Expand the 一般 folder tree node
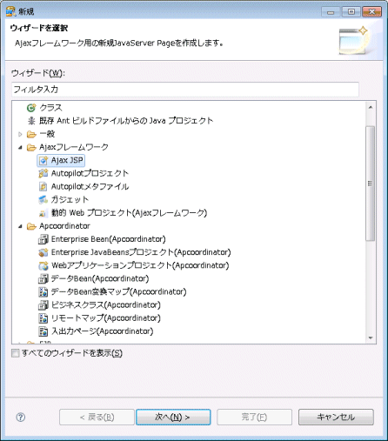 (20, 134)
